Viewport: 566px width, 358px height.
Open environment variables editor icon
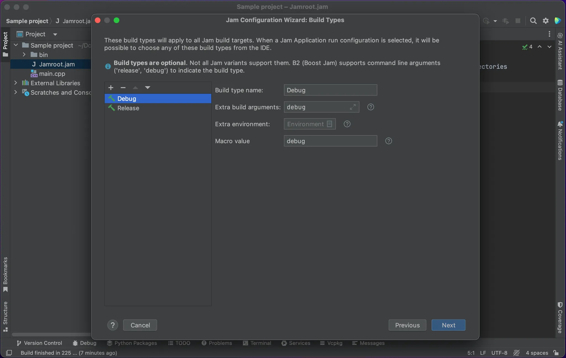click(329, 124)
